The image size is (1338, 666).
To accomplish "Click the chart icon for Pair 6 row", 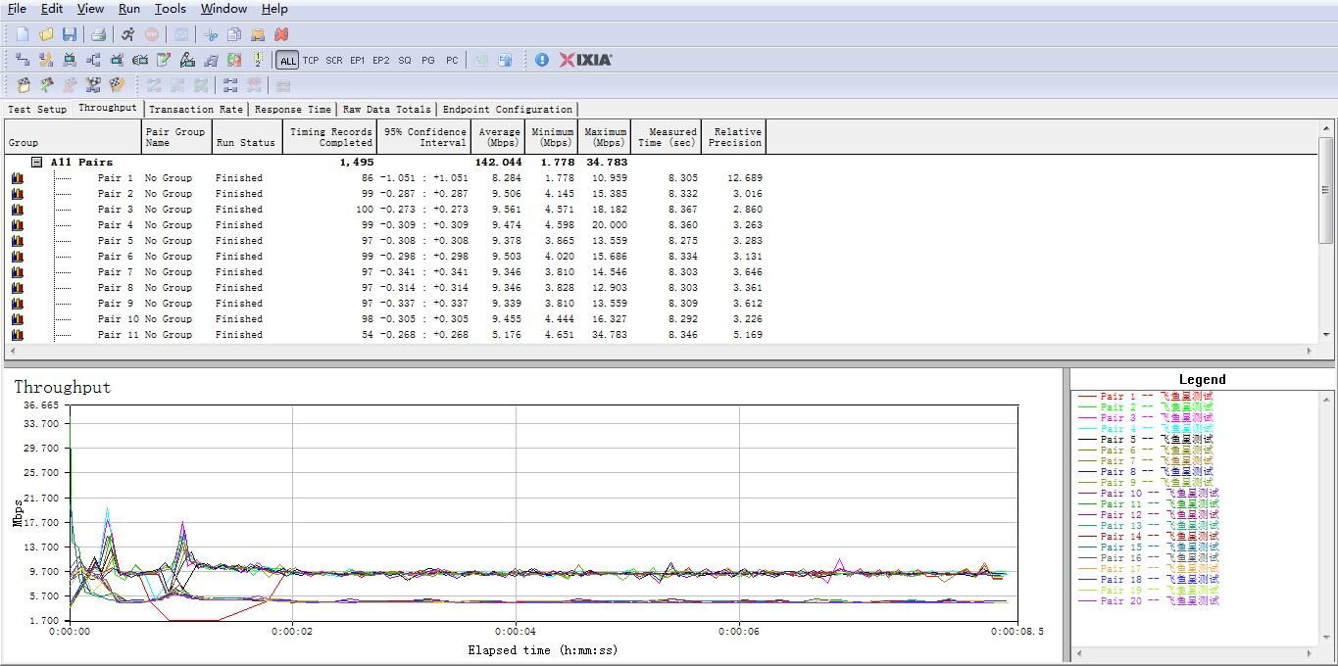I will (18, 257).
